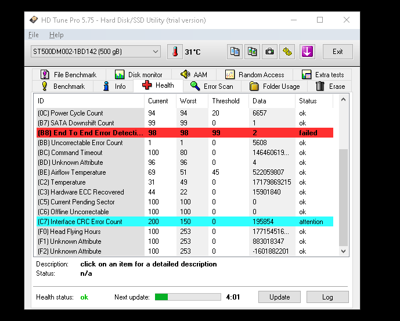This screenshot has height=321, width=400.
Task: Switch to the Benchmark tab
Action: 63,86
